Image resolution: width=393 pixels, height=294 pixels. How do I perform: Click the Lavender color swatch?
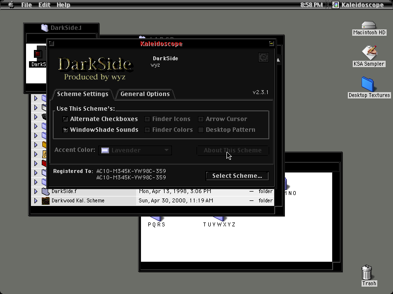105,150
